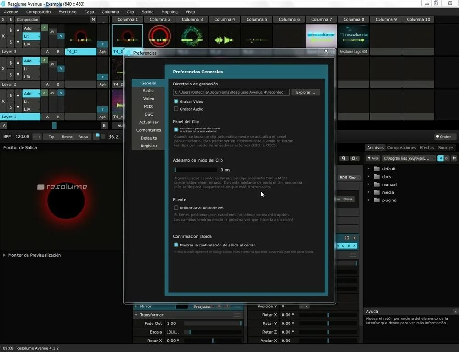The height and width of the screenshot is (352, 459).
Task: Open the Composiciones tab
Action: point(401,148)
